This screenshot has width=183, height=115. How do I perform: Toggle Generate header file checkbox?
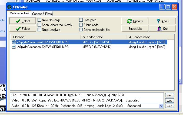(x=81, y=30)
